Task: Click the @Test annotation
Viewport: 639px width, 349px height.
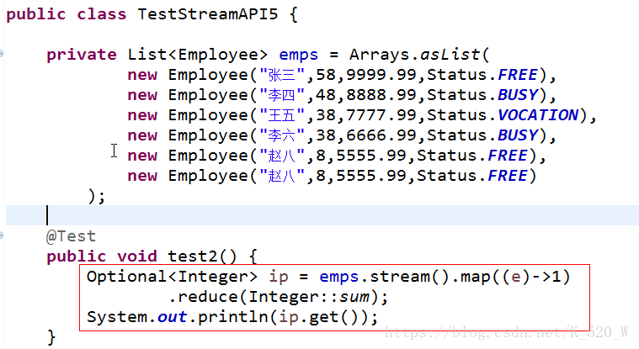Action: coord(72,236)
